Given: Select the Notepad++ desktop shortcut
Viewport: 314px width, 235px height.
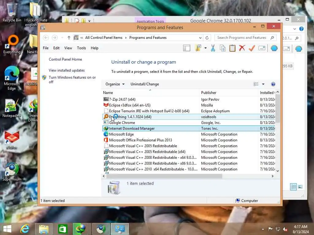Looking at the screenshot, I should tap(12, 108).
